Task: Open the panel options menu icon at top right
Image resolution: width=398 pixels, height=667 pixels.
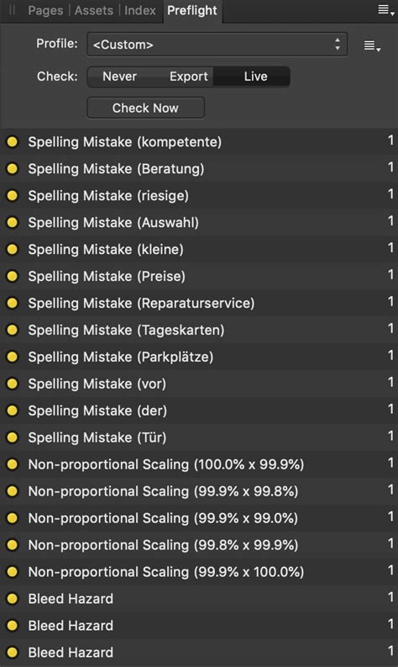Action: pos(386,10)
